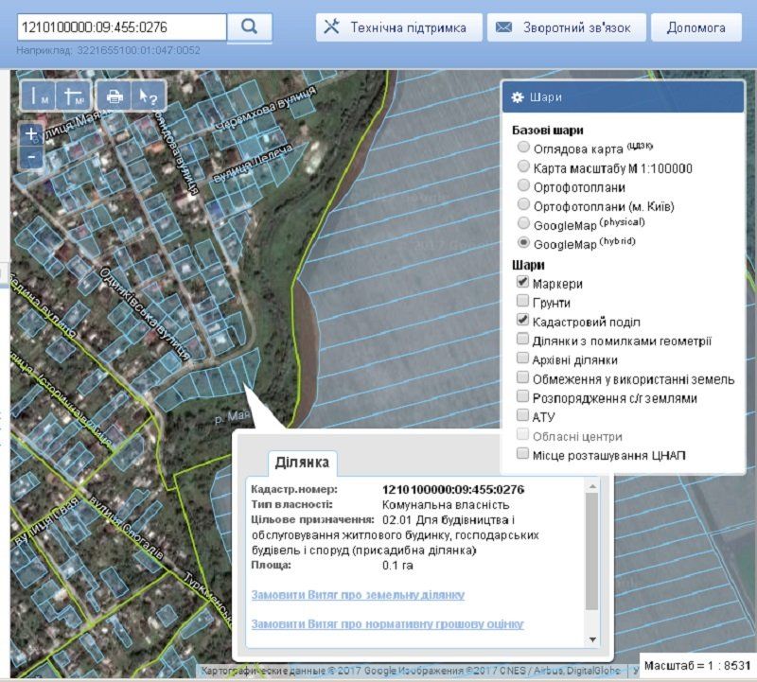The width and height of the screenshot is (757, 682).
Task: Click the Зворотний зв'язок button
Action: [566, 27]
